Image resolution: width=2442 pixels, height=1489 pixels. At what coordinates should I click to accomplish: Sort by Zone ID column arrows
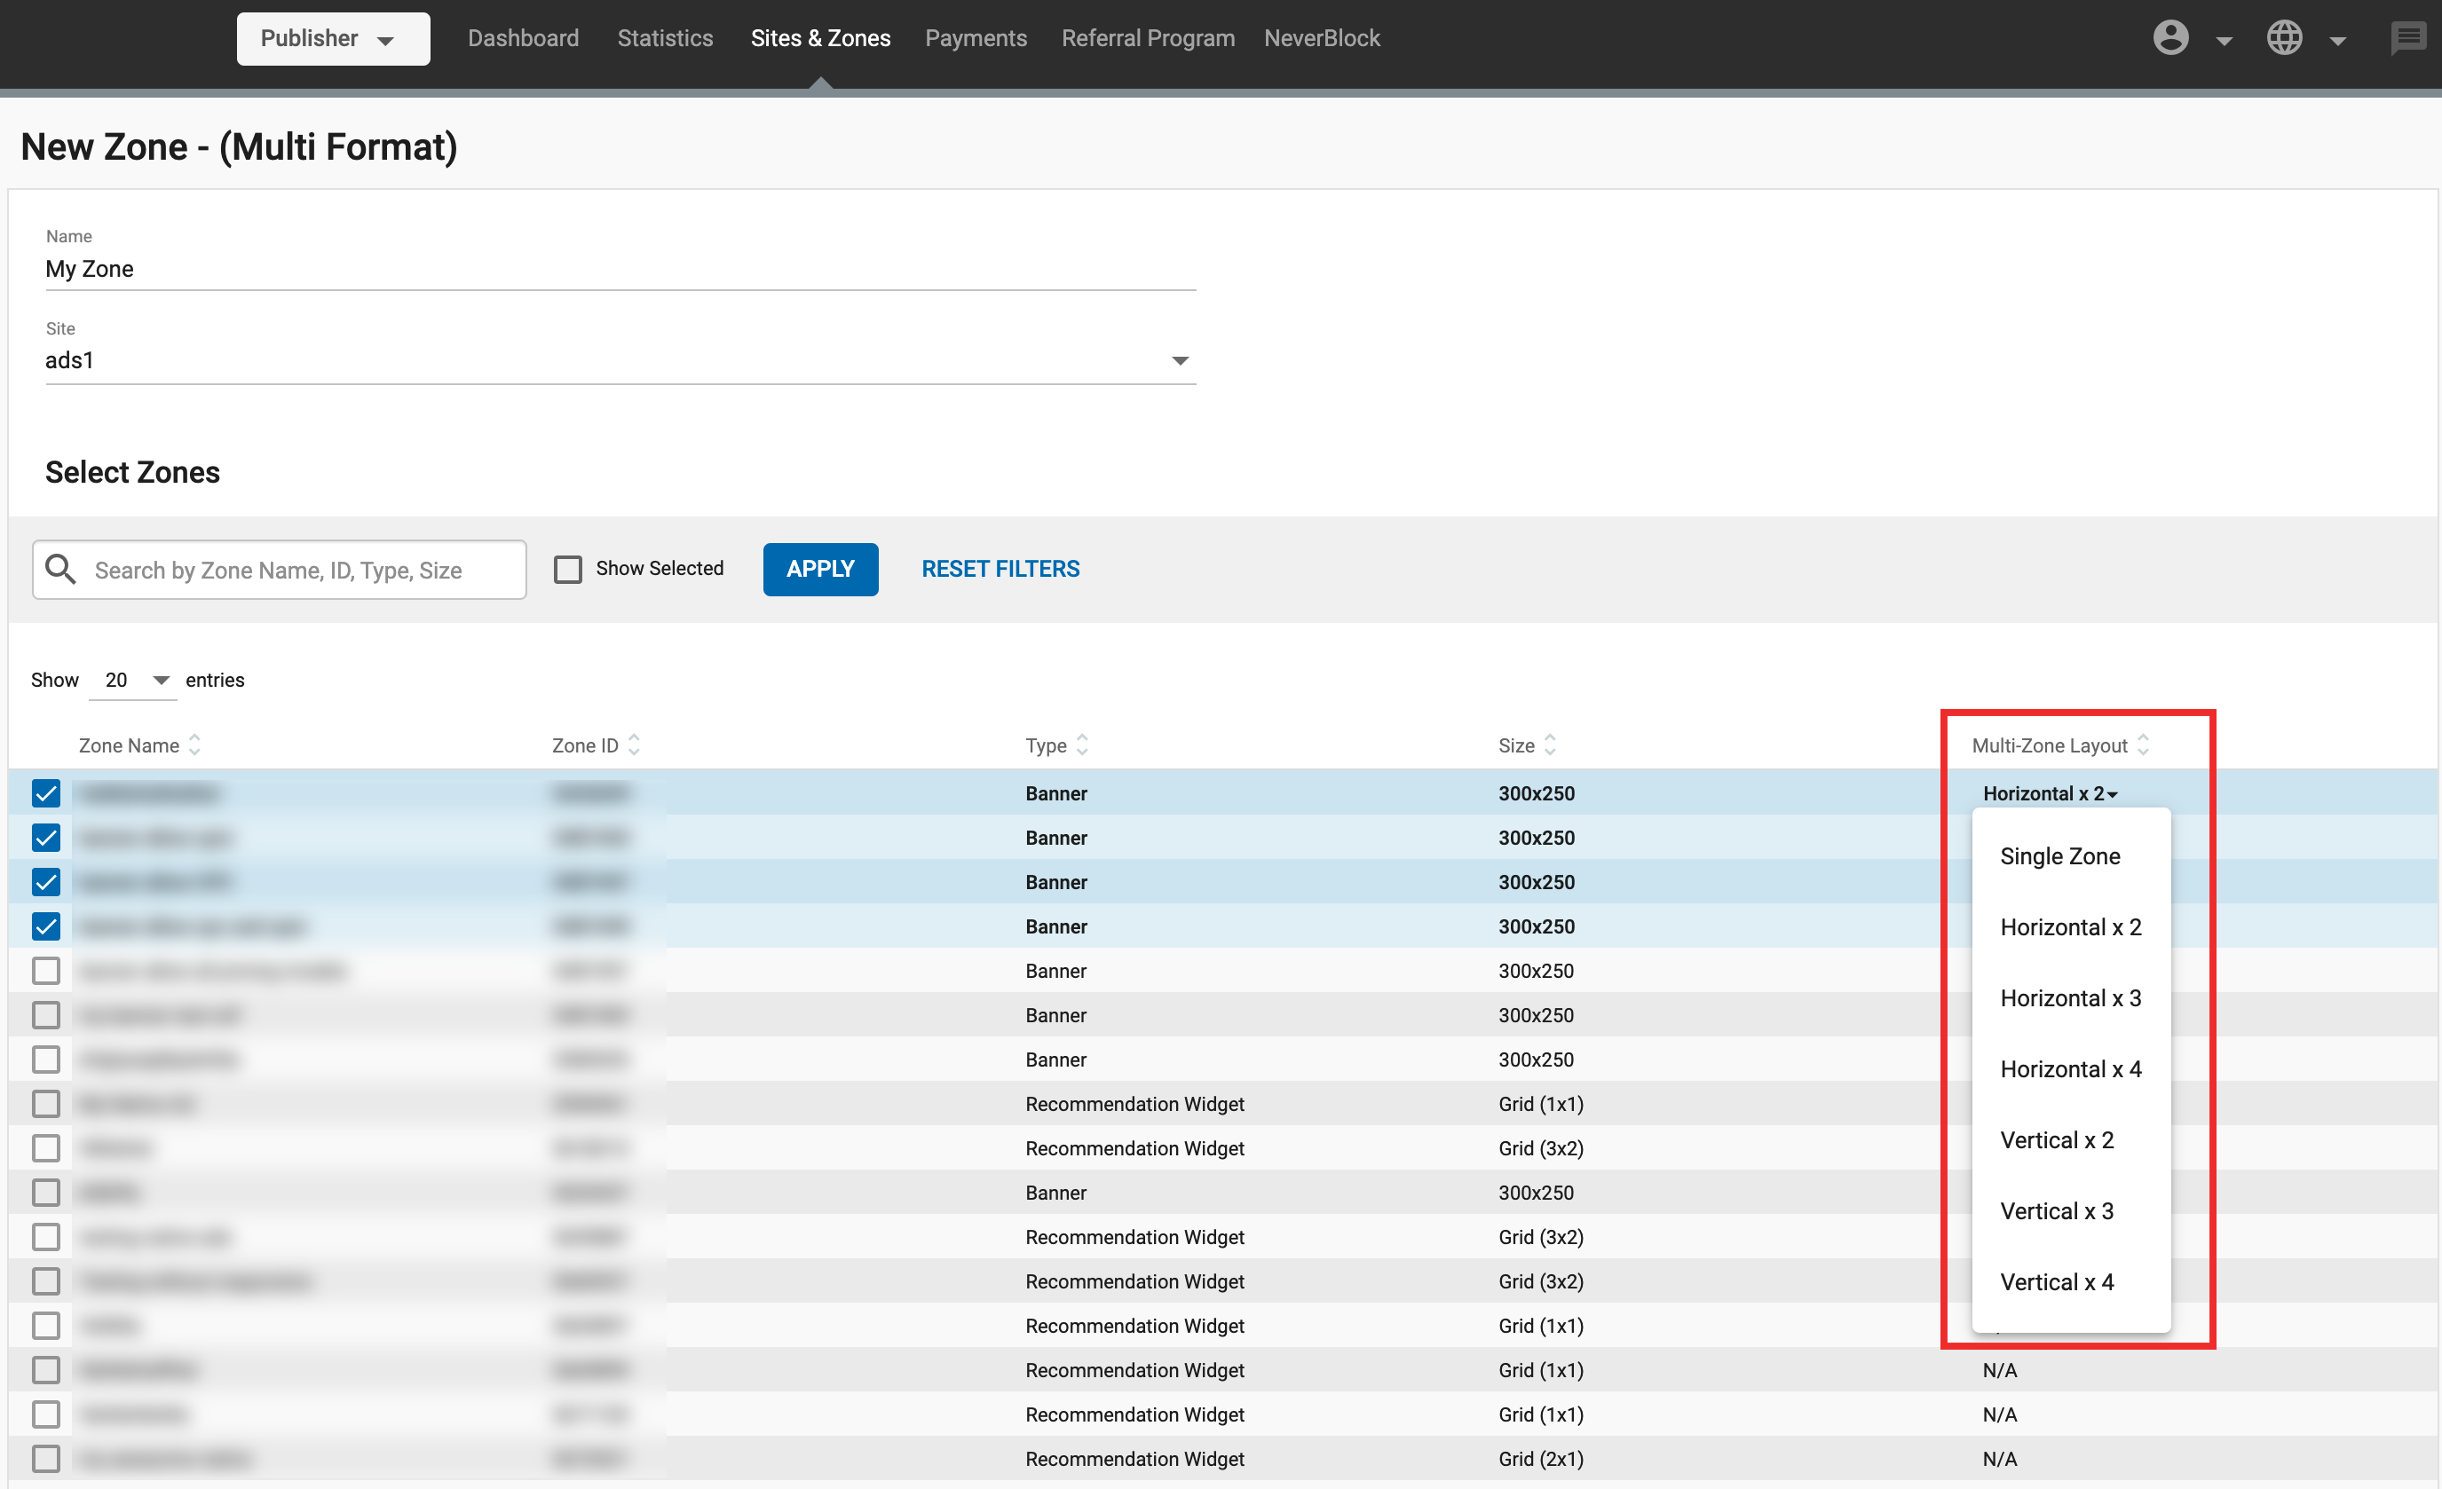click(635, 745)
